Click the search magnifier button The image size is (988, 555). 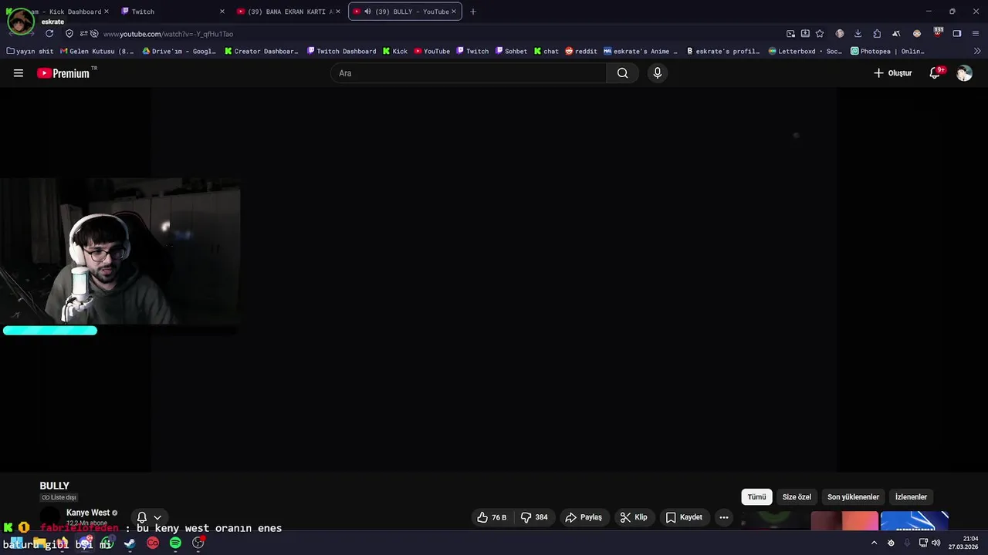click(x=622, y=73)
